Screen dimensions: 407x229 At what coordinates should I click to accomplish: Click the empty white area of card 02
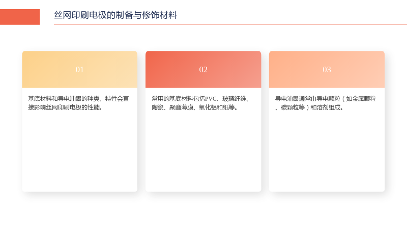pos(203,152)
